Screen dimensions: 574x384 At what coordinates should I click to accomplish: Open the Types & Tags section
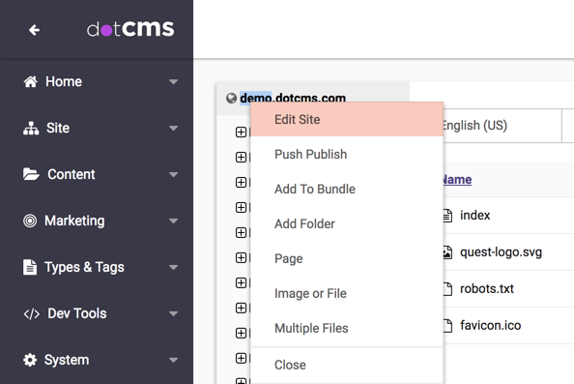pos(97,268)
